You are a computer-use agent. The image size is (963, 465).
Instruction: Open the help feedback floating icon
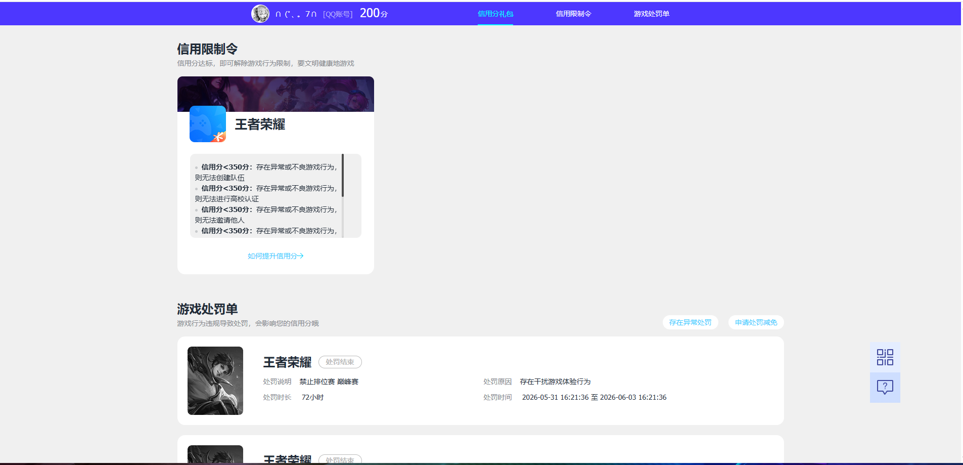tap(885, 388)
